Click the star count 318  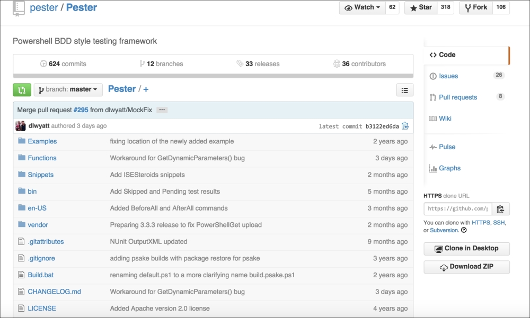click(x=446, y=7)
